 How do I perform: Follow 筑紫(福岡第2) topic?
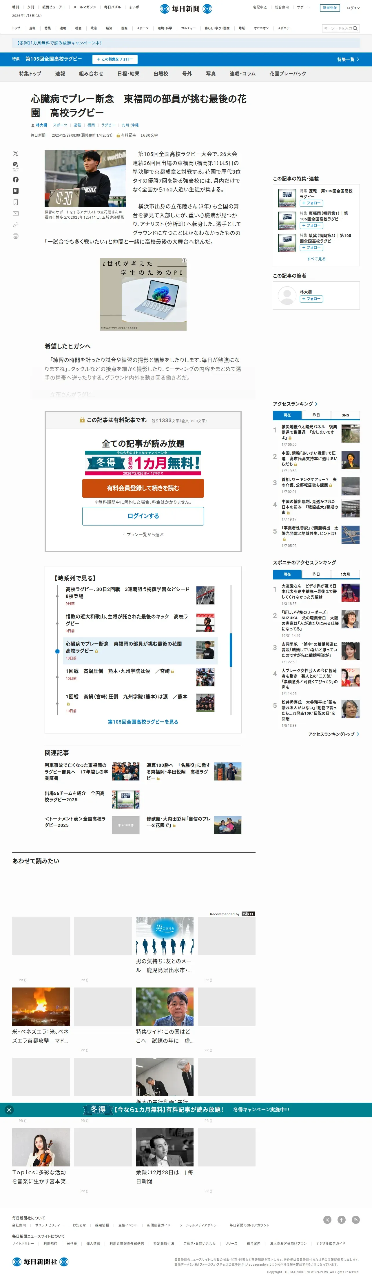click(311, 248)
